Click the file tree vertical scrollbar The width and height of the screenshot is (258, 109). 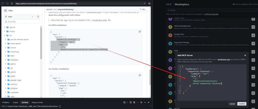[x=41, y=43]
